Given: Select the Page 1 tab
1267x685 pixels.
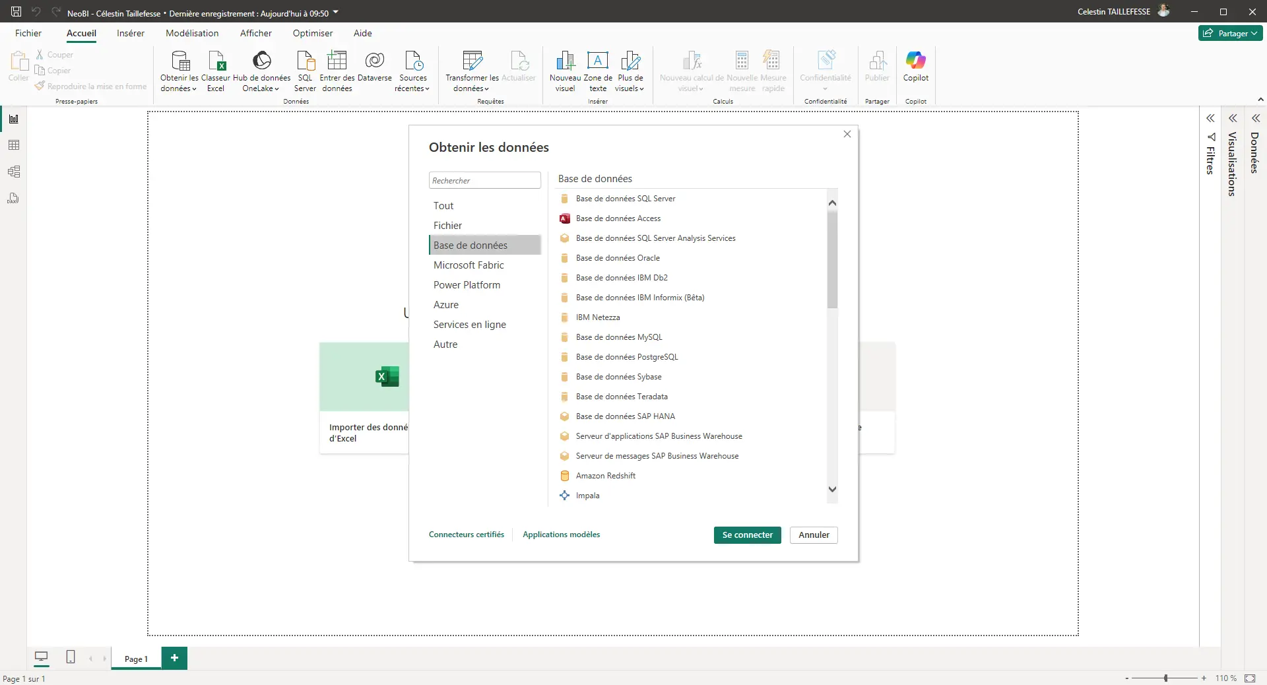Looking at the screenshot, I should (136, 659).
